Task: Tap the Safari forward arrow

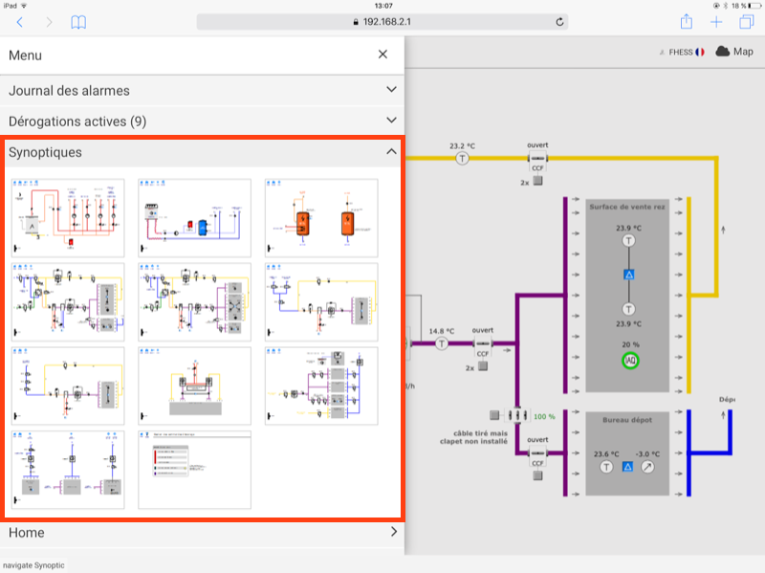Action: point(49,22)
